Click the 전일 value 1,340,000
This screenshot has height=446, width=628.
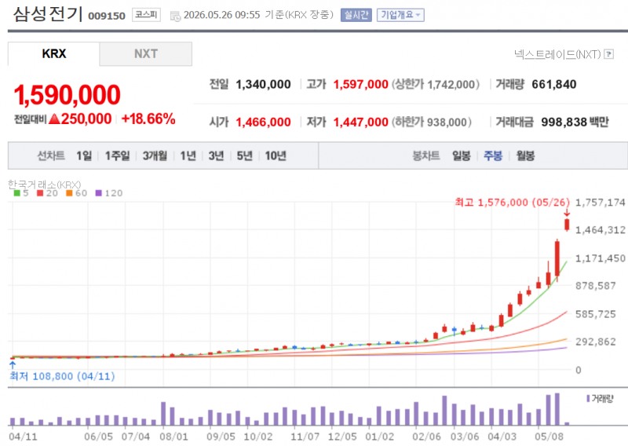[x=263, y=85]
